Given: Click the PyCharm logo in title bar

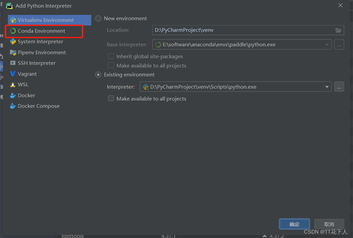Looking at the screenshot, I should click(x=9, y=6).
